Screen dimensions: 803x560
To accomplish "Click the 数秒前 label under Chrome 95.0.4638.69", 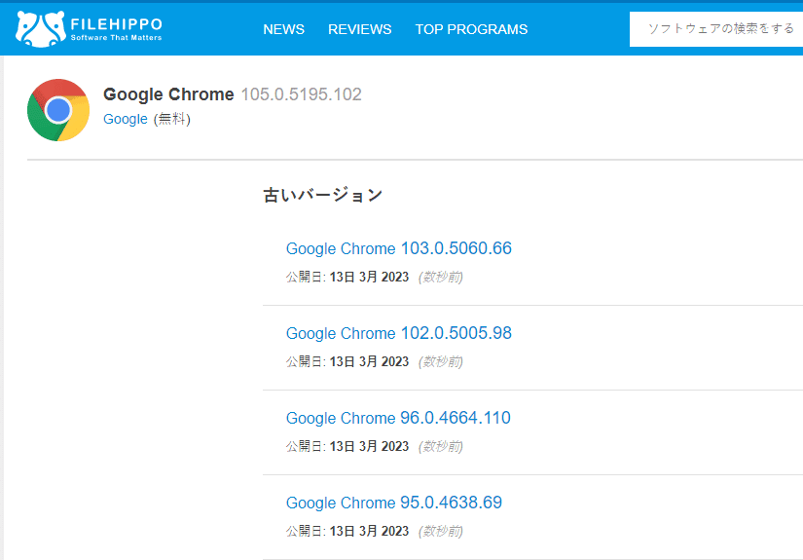I will coord(440,532).
